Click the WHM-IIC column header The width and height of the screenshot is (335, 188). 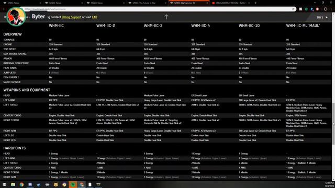click(56, 26)
